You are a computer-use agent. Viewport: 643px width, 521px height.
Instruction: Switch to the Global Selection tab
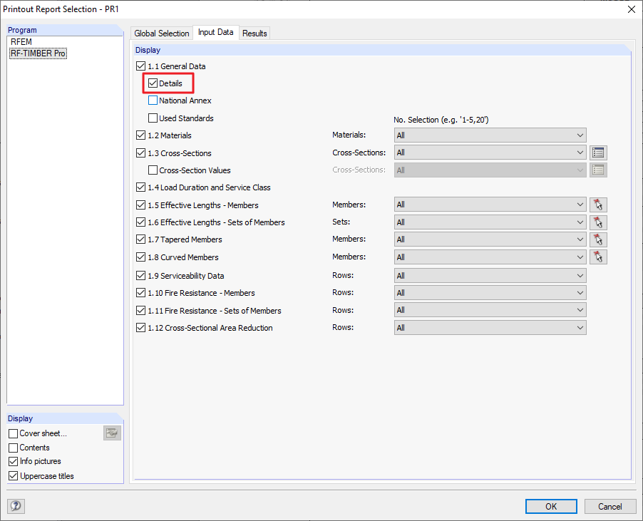(x=162, y=33)
